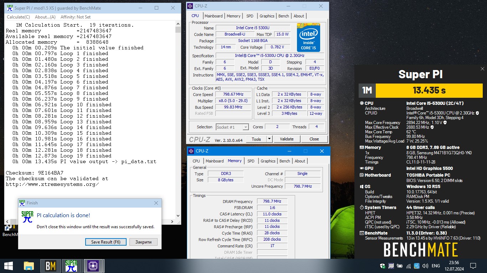
Task: Click the taskbar clock showing 23:56
Action: (454, 266)
